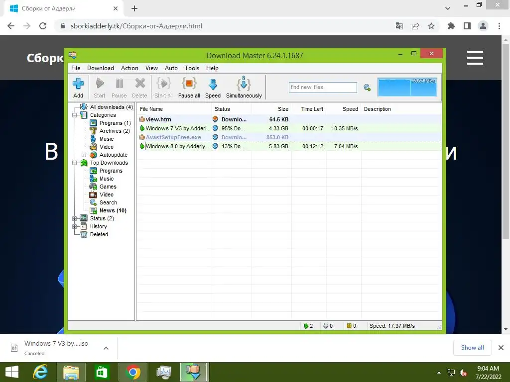Open Chrome extensions puzzle icon
The width and height of the screenshot is (510, 382).
point(451,26)
